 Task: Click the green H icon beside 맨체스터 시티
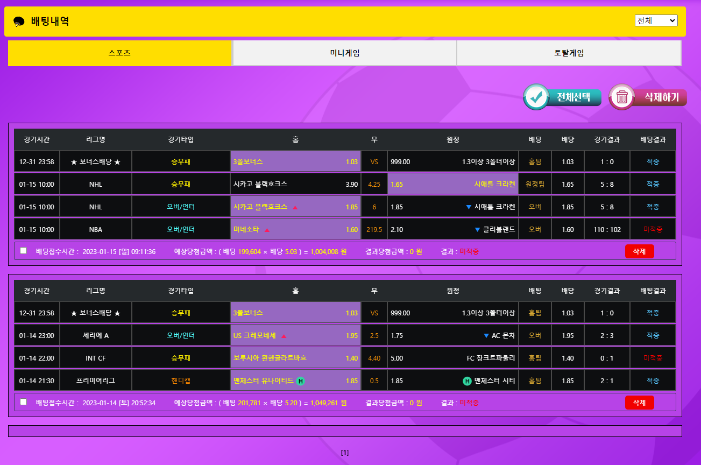tap(467, 381)
